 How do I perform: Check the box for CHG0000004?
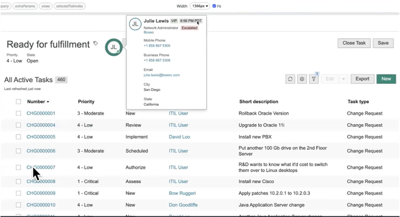click(18, 125)
